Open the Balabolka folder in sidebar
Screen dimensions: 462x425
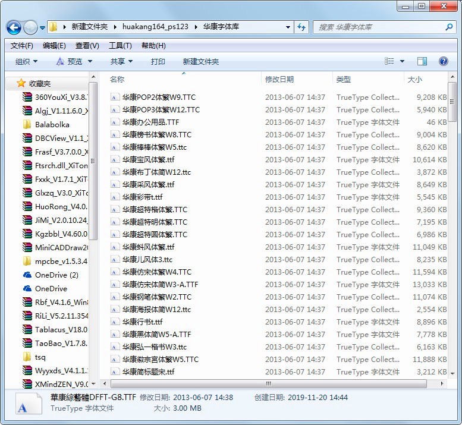pyautogui.click(x=52, y=125)
